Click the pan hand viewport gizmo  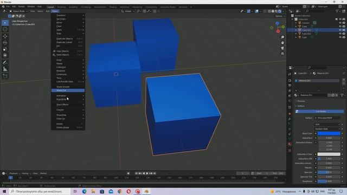pyautogui.click(x=282, y=43)
